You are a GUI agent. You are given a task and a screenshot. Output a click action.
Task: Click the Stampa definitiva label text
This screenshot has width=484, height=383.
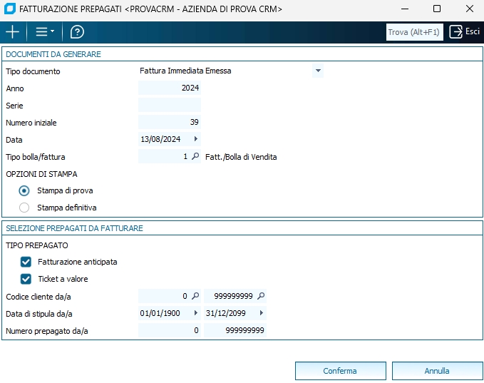click(x=67, y=208)
